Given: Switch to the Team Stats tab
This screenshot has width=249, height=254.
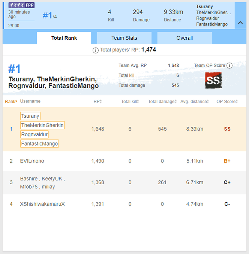Looking at the screenshot, I should pos(124,38).
